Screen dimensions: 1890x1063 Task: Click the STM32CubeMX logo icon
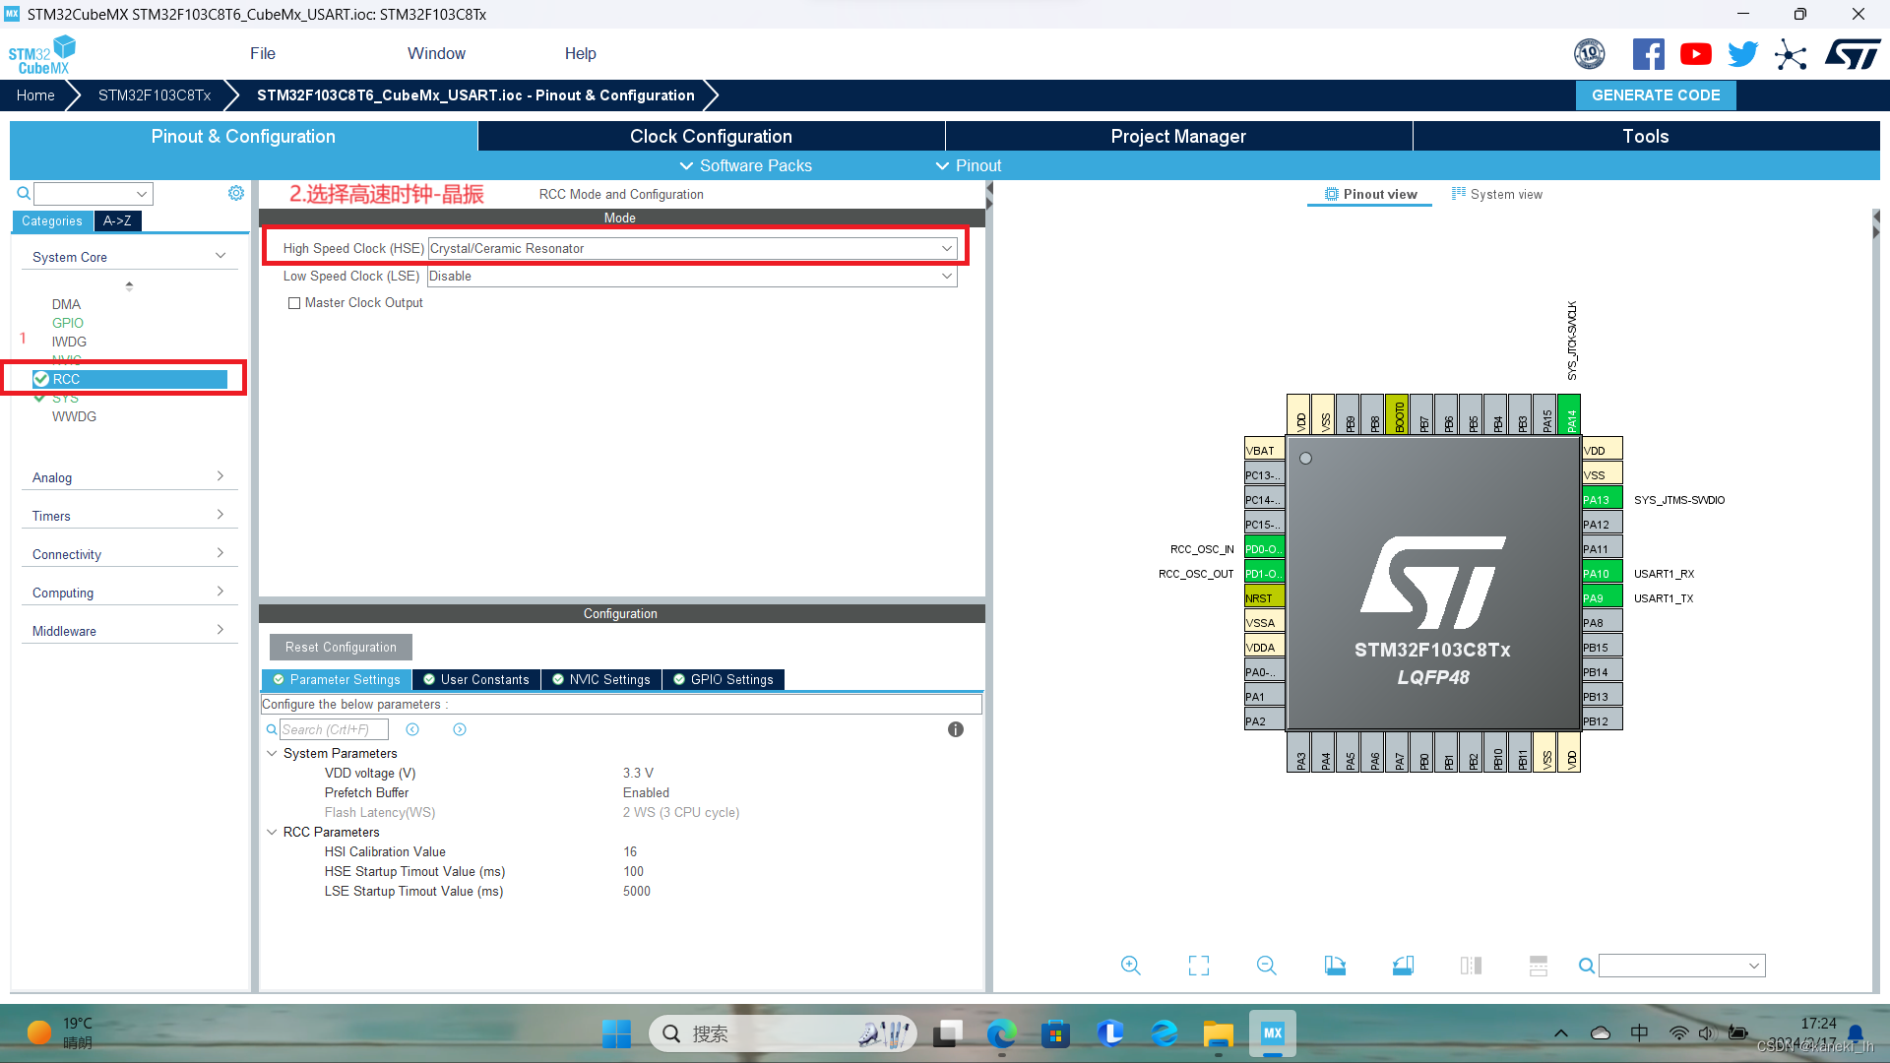(42, 53)
